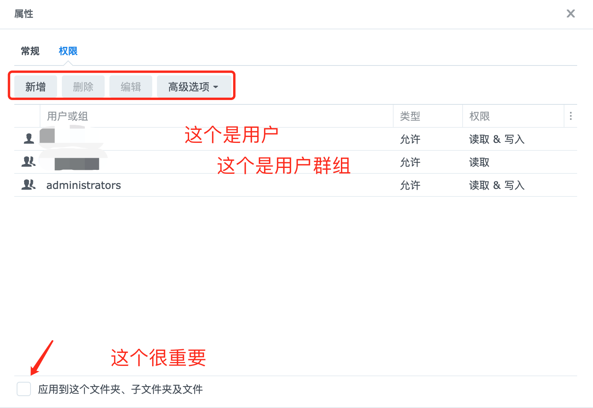Enable apply to this folder, sub-folders and files
The width and height of the screenshot is (593, 408).
click(24, 389)
